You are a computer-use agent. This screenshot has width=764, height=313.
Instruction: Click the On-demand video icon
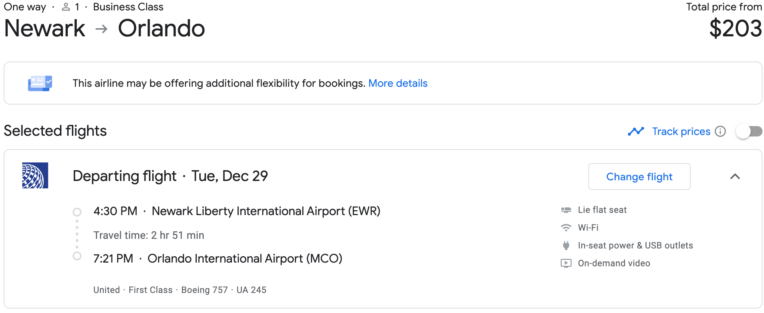tap(566, 263)
